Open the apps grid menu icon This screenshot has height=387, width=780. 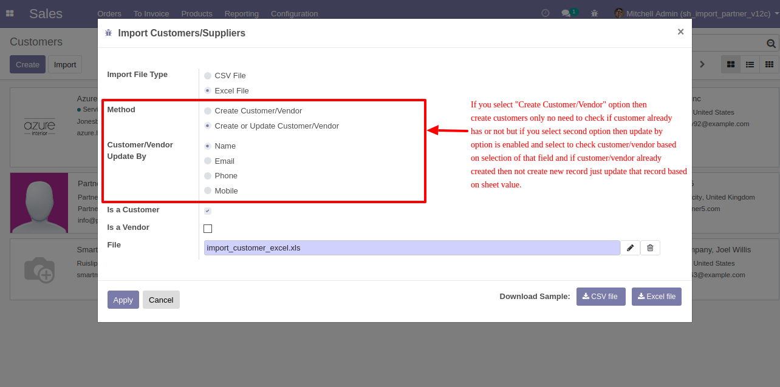[10, 13]
